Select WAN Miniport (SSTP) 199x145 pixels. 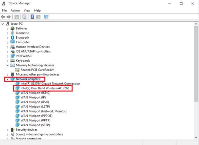pos(35,125)
